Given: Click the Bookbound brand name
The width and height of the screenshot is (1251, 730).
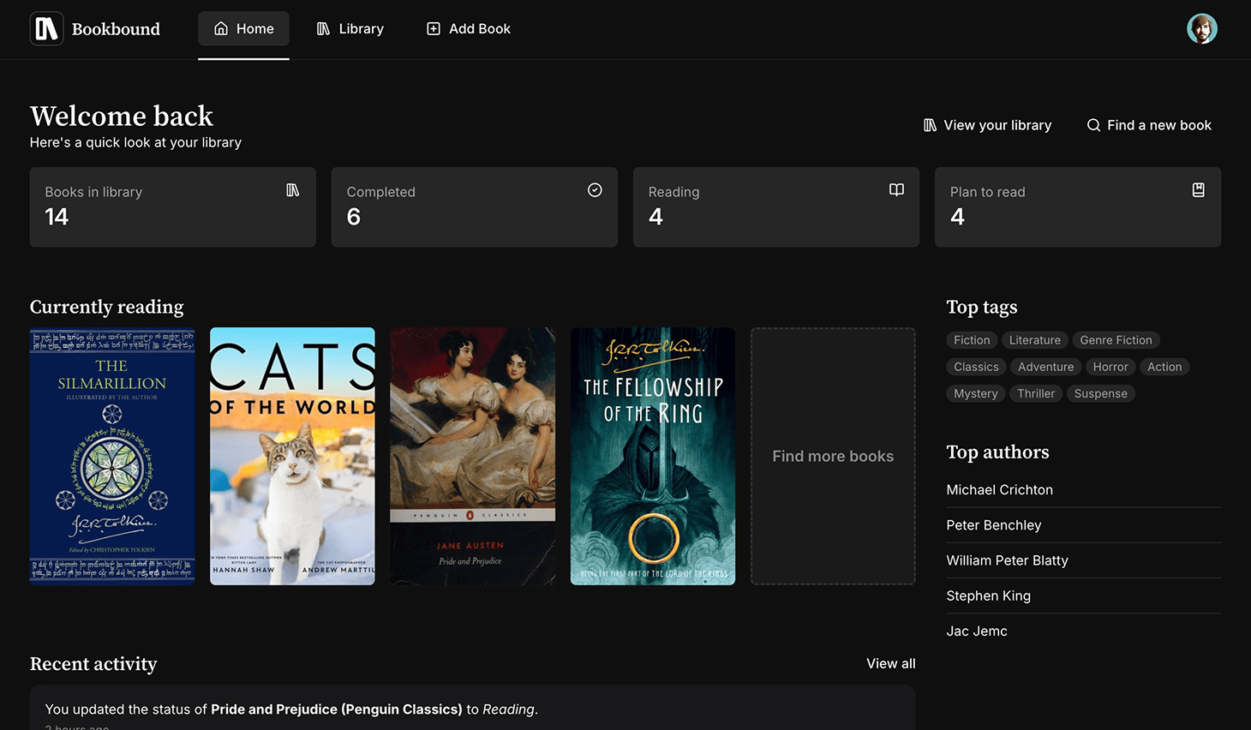Looking at the screenshot, I should (116, 29).
